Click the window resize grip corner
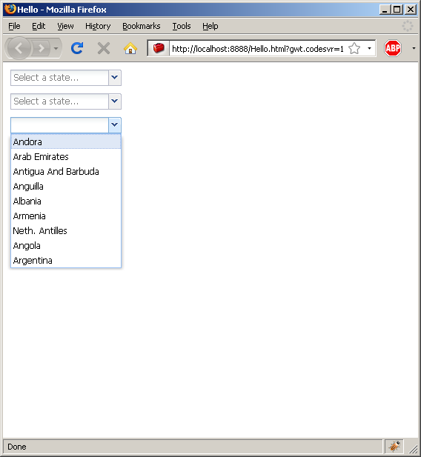 pyautogui.click(x=413, y=449)
